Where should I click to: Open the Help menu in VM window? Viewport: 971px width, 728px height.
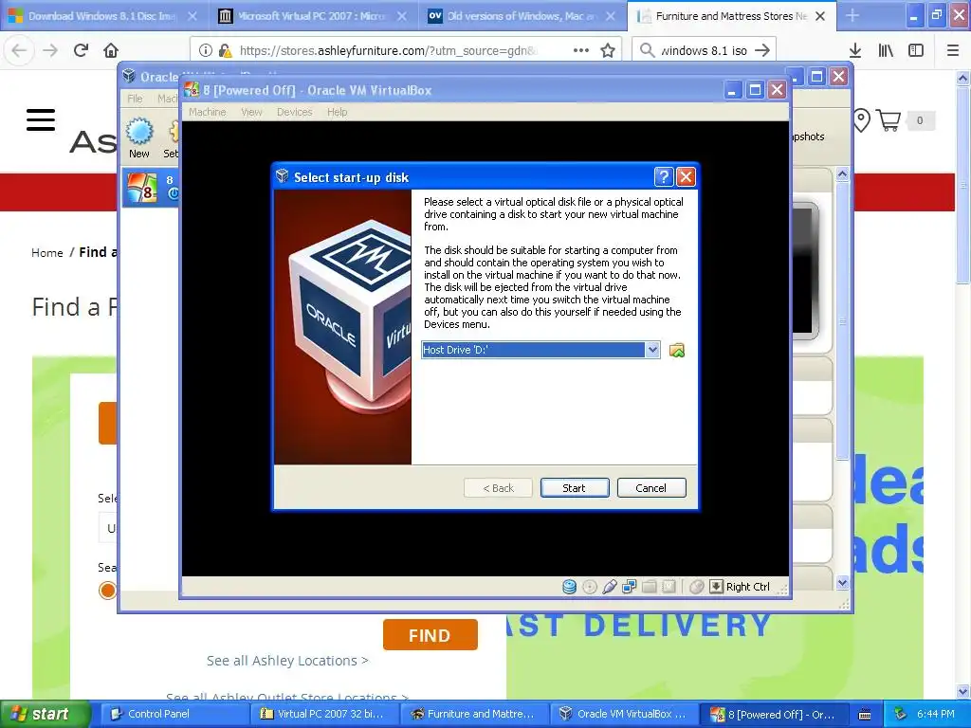tap(337, 112)
